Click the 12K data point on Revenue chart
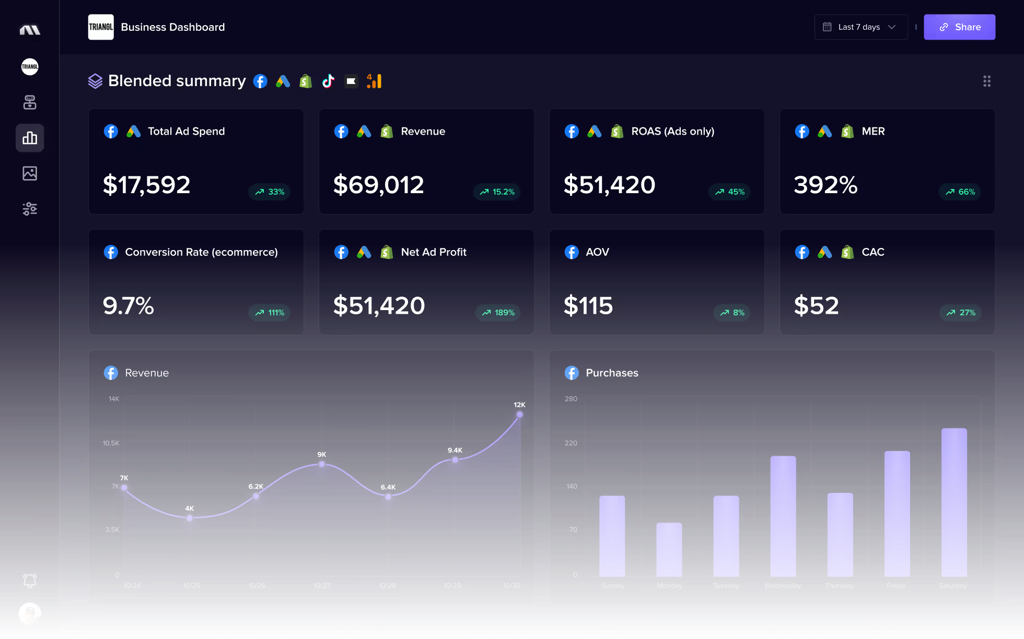The height and width of the screenshot is (639, 1024). pos(519,415)
